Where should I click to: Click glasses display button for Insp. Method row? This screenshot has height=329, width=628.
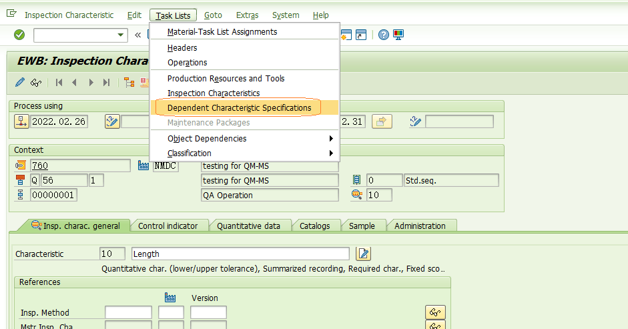point(435,312)
